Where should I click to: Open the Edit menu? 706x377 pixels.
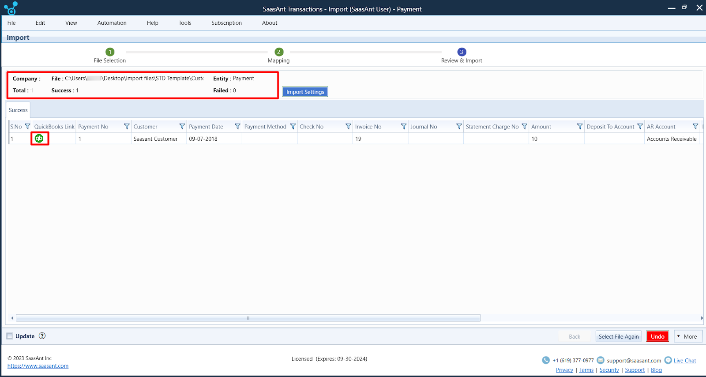coord(40,23)
